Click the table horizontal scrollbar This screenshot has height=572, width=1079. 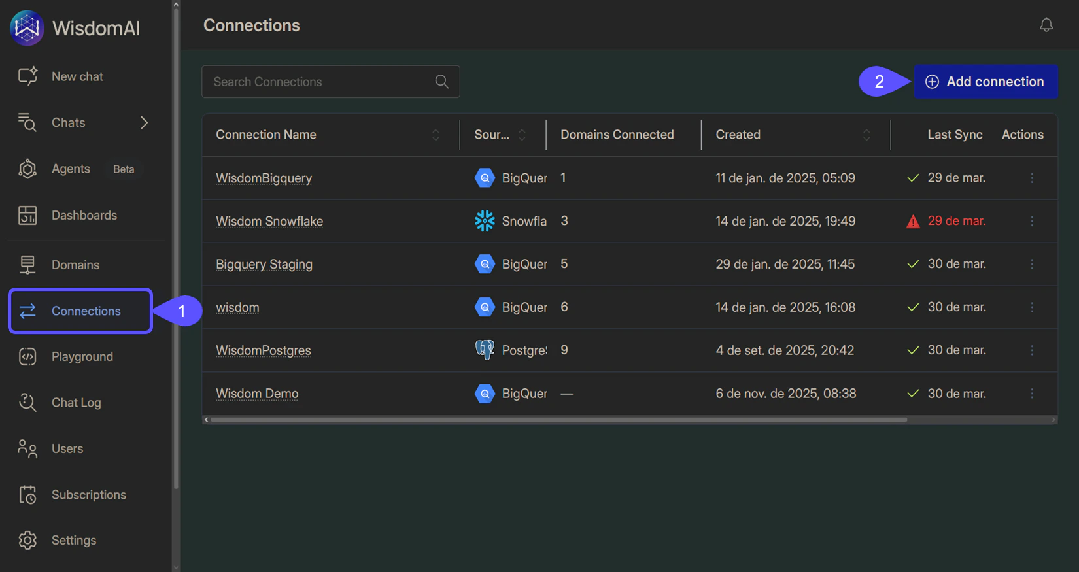tap(558, 420)
